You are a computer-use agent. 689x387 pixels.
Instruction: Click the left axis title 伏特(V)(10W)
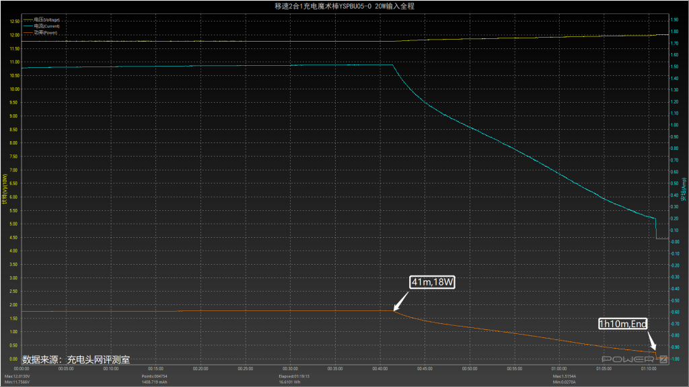pos(5,189)
